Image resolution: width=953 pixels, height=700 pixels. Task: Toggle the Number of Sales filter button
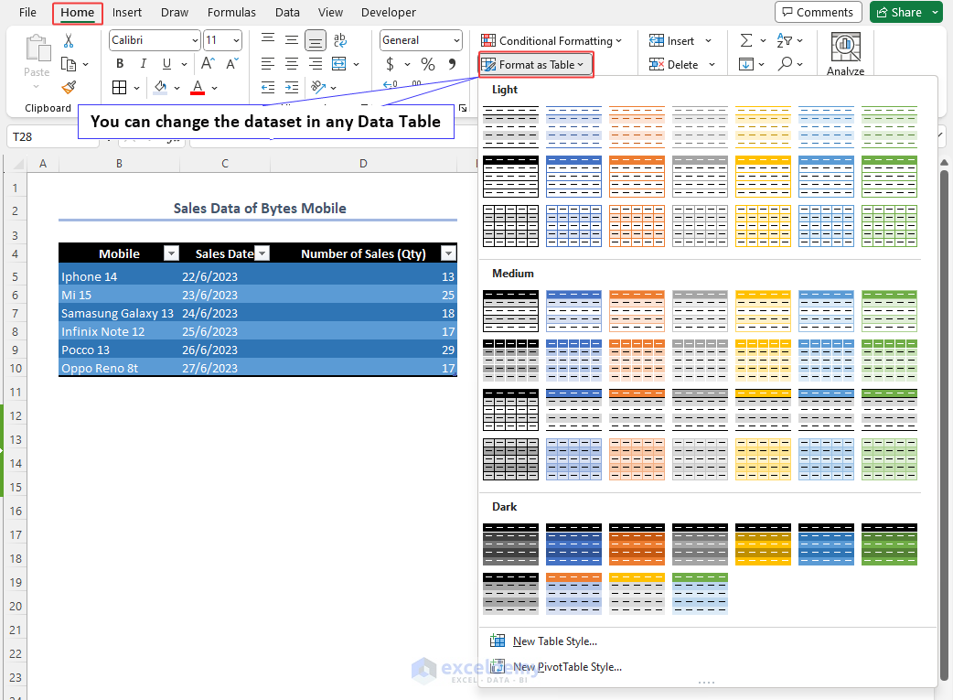447,253
